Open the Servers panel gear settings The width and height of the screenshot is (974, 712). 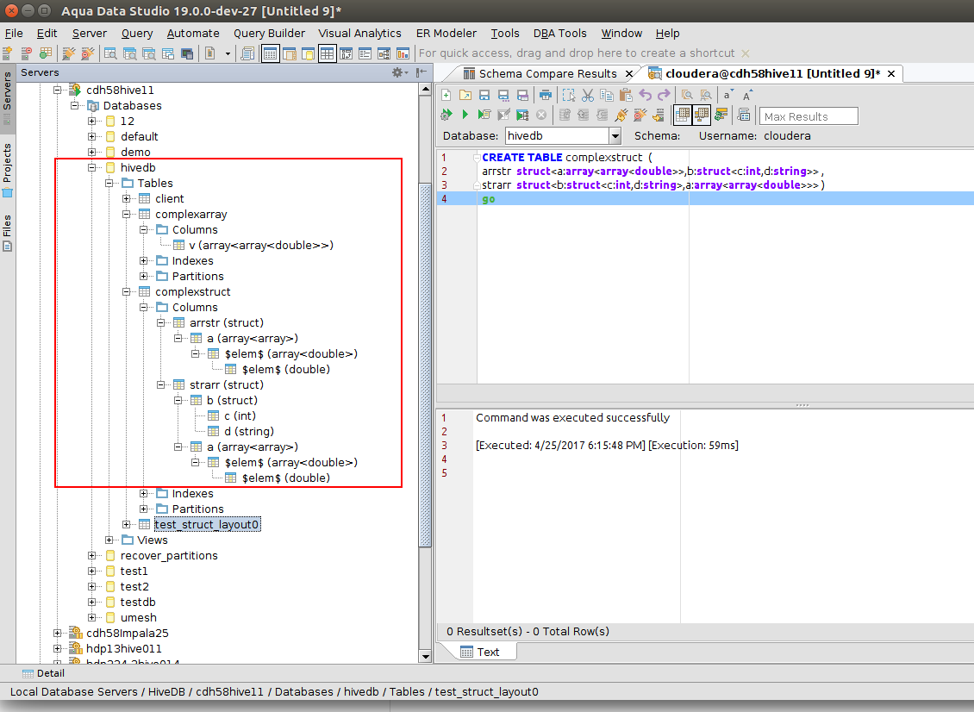(400, 72)
